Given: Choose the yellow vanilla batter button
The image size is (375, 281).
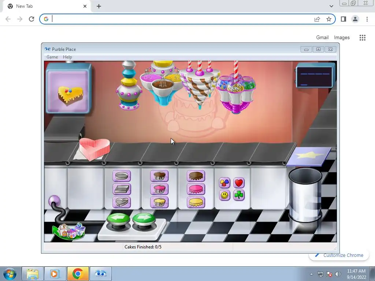Looking at the screenshot, I should 159,202.
